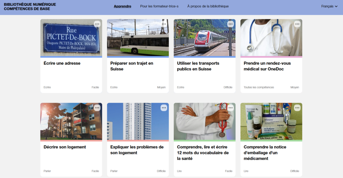343x178 pixels.
Task: Select the Apprendre menu item
Action: [123, 6]
